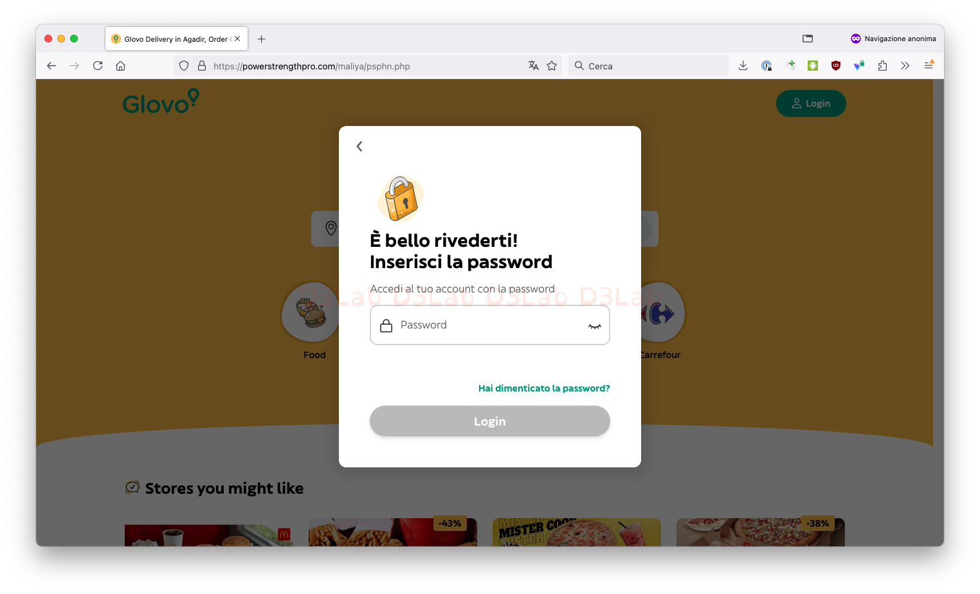Open downloads panel icon
The image size is (980, 594).
tap(743, 66)
